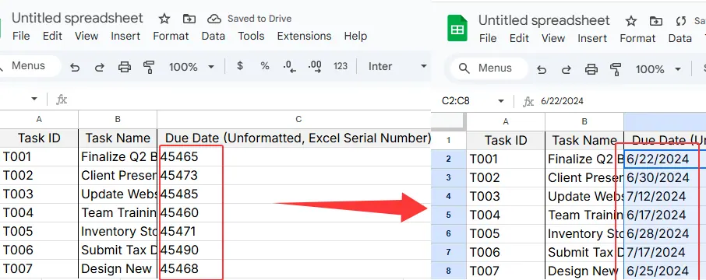Select column A header in left window
The width and height of the screenshot is (706, 280).
click(x=39, y=119)
